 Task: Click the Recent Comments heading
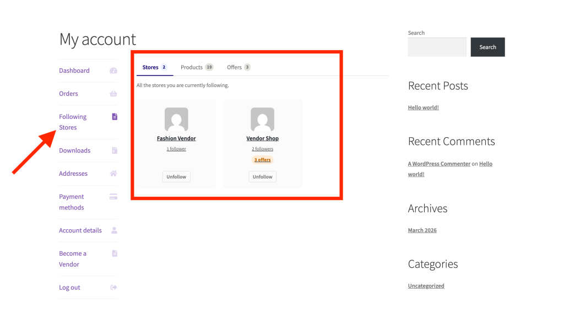point(452,142)
